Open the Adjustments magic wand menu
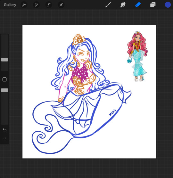 point(36,5)
